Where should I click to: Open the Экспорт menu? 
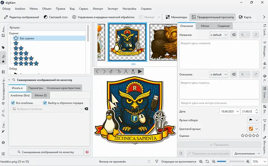[113, 9]
